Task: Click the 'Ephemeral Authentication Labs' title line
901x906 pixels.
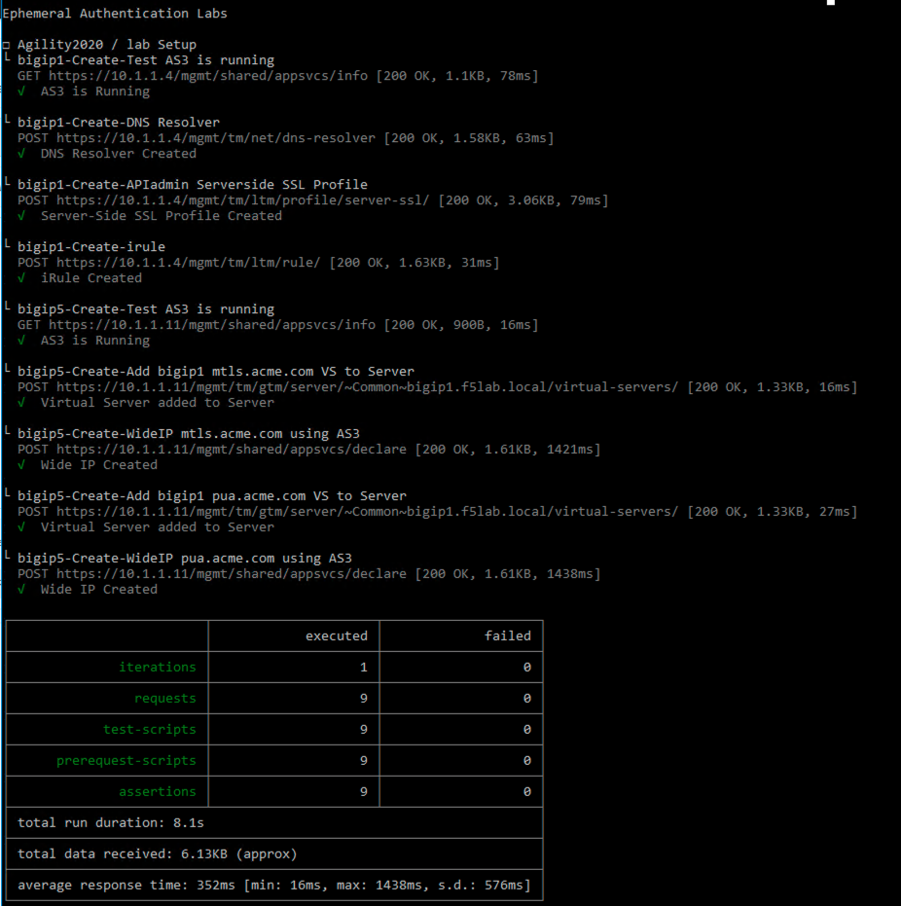Action: click(115, 14)
